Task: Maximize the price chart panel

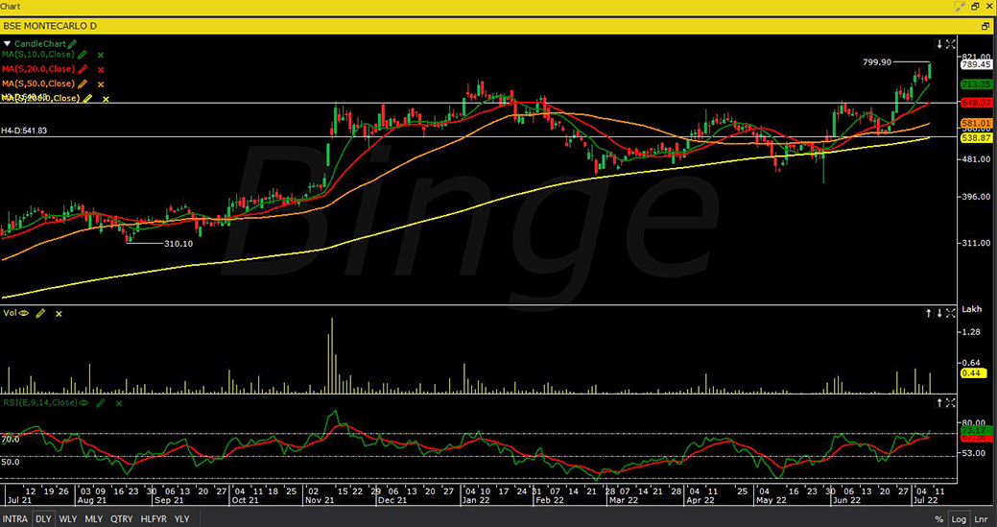Action: [x=950, y=44]
